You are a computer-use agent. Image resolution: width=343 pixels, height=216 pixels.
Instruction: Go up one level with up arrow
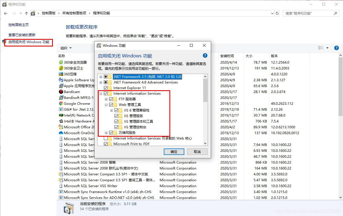click(26, 13)
